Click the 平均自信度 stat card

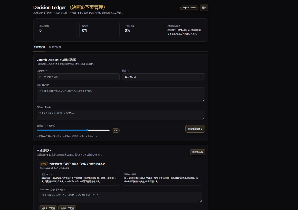tap(142, 30)
